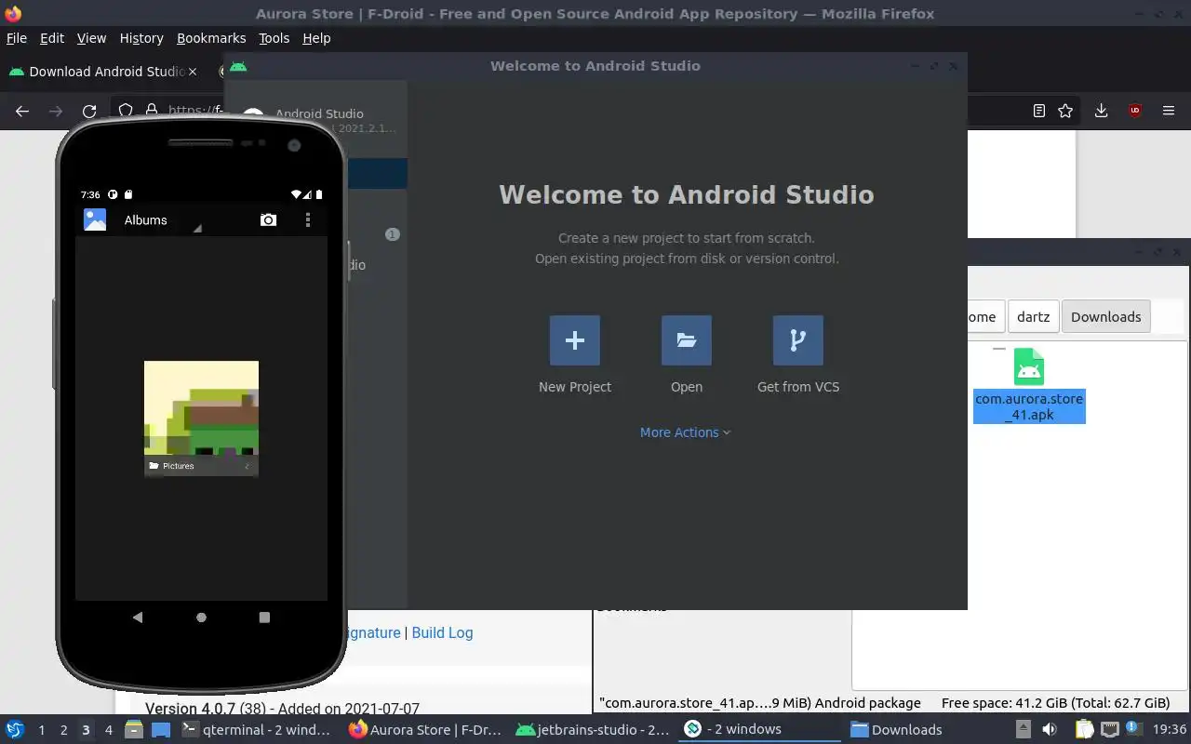This screenshot has width=1191, height=744.
Task: Open the Build Log link
Action: tap(442, 632)
